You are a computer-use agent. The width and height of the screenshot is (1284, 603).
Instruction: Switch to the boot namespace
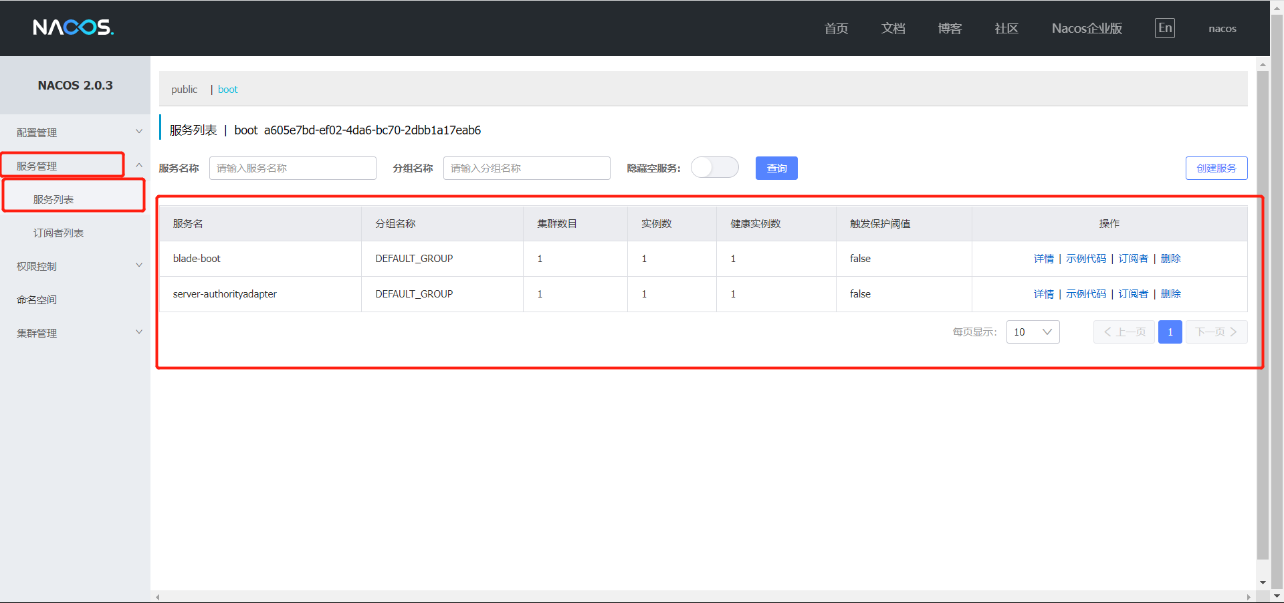pos(227,89)
